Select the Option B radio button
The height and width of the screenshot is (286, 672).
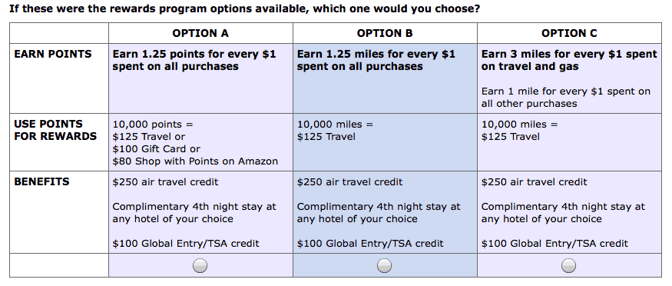385,265
